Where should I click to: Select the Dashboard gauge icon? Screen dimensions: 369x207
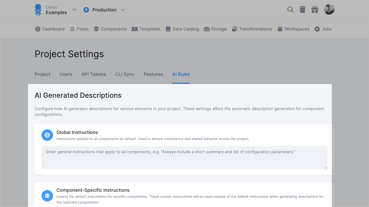[37, 29]
